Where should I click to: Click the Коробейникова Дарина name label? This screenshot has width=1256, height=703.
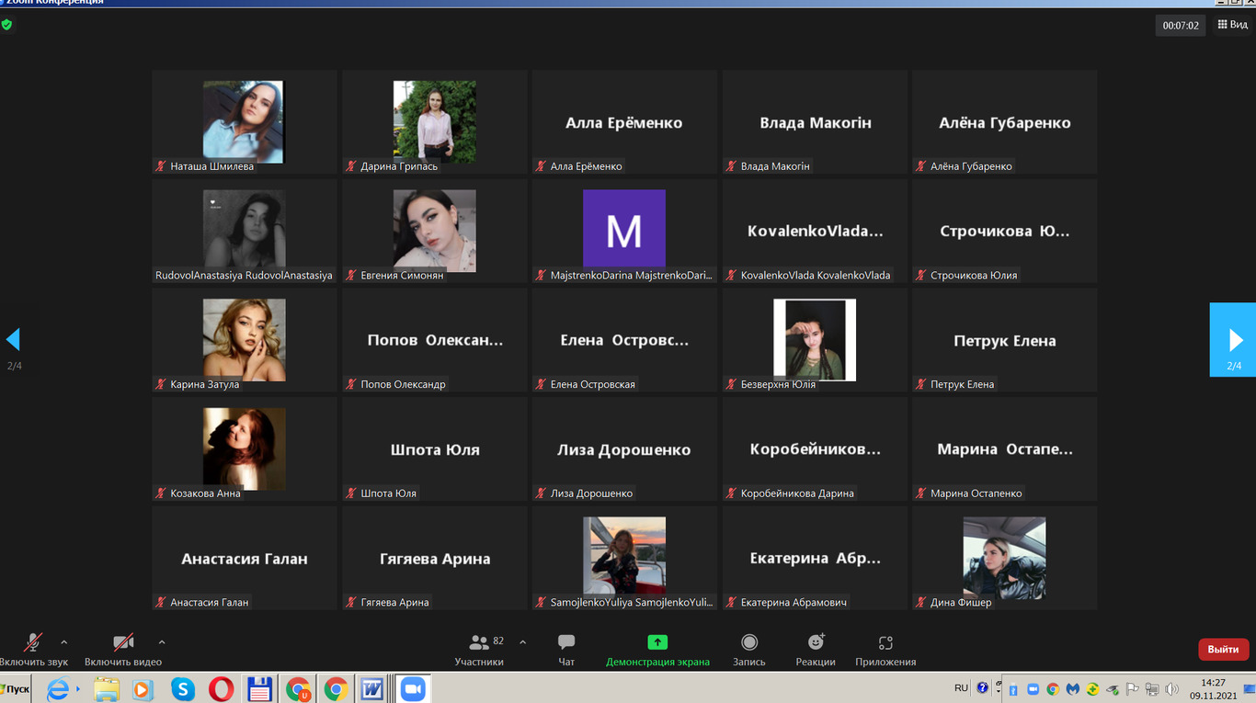[x=797, y=493]
